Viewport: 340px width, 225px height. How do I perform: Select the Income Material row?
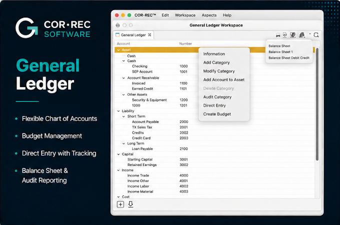(x=215, y=191)
